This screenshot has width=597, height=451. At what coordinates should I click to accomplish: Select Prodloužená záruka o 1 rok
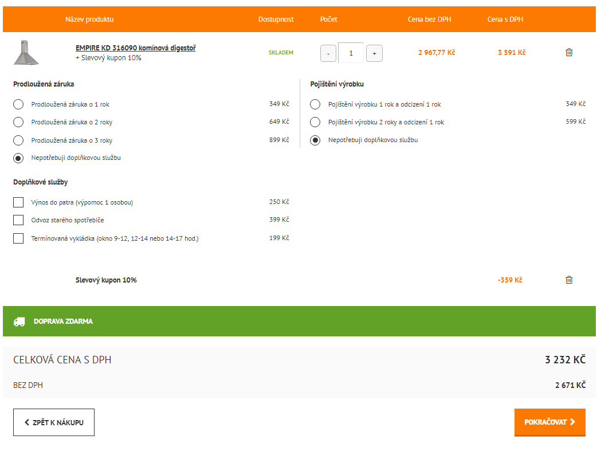coord(18,104)
